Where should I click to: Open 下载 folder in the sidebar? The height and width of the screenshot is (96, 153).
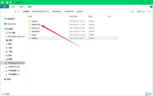[10, 52]
